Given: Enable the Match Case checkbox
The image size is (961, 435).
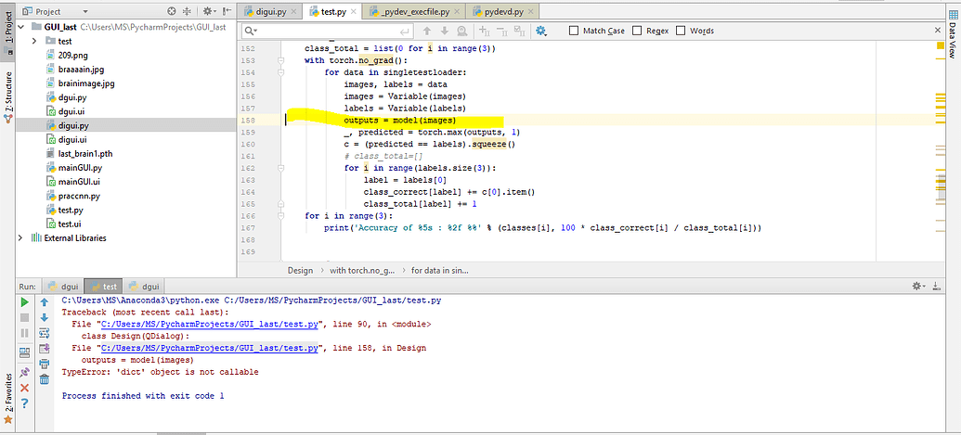Looking at the screenshot, I should [574, 32].
